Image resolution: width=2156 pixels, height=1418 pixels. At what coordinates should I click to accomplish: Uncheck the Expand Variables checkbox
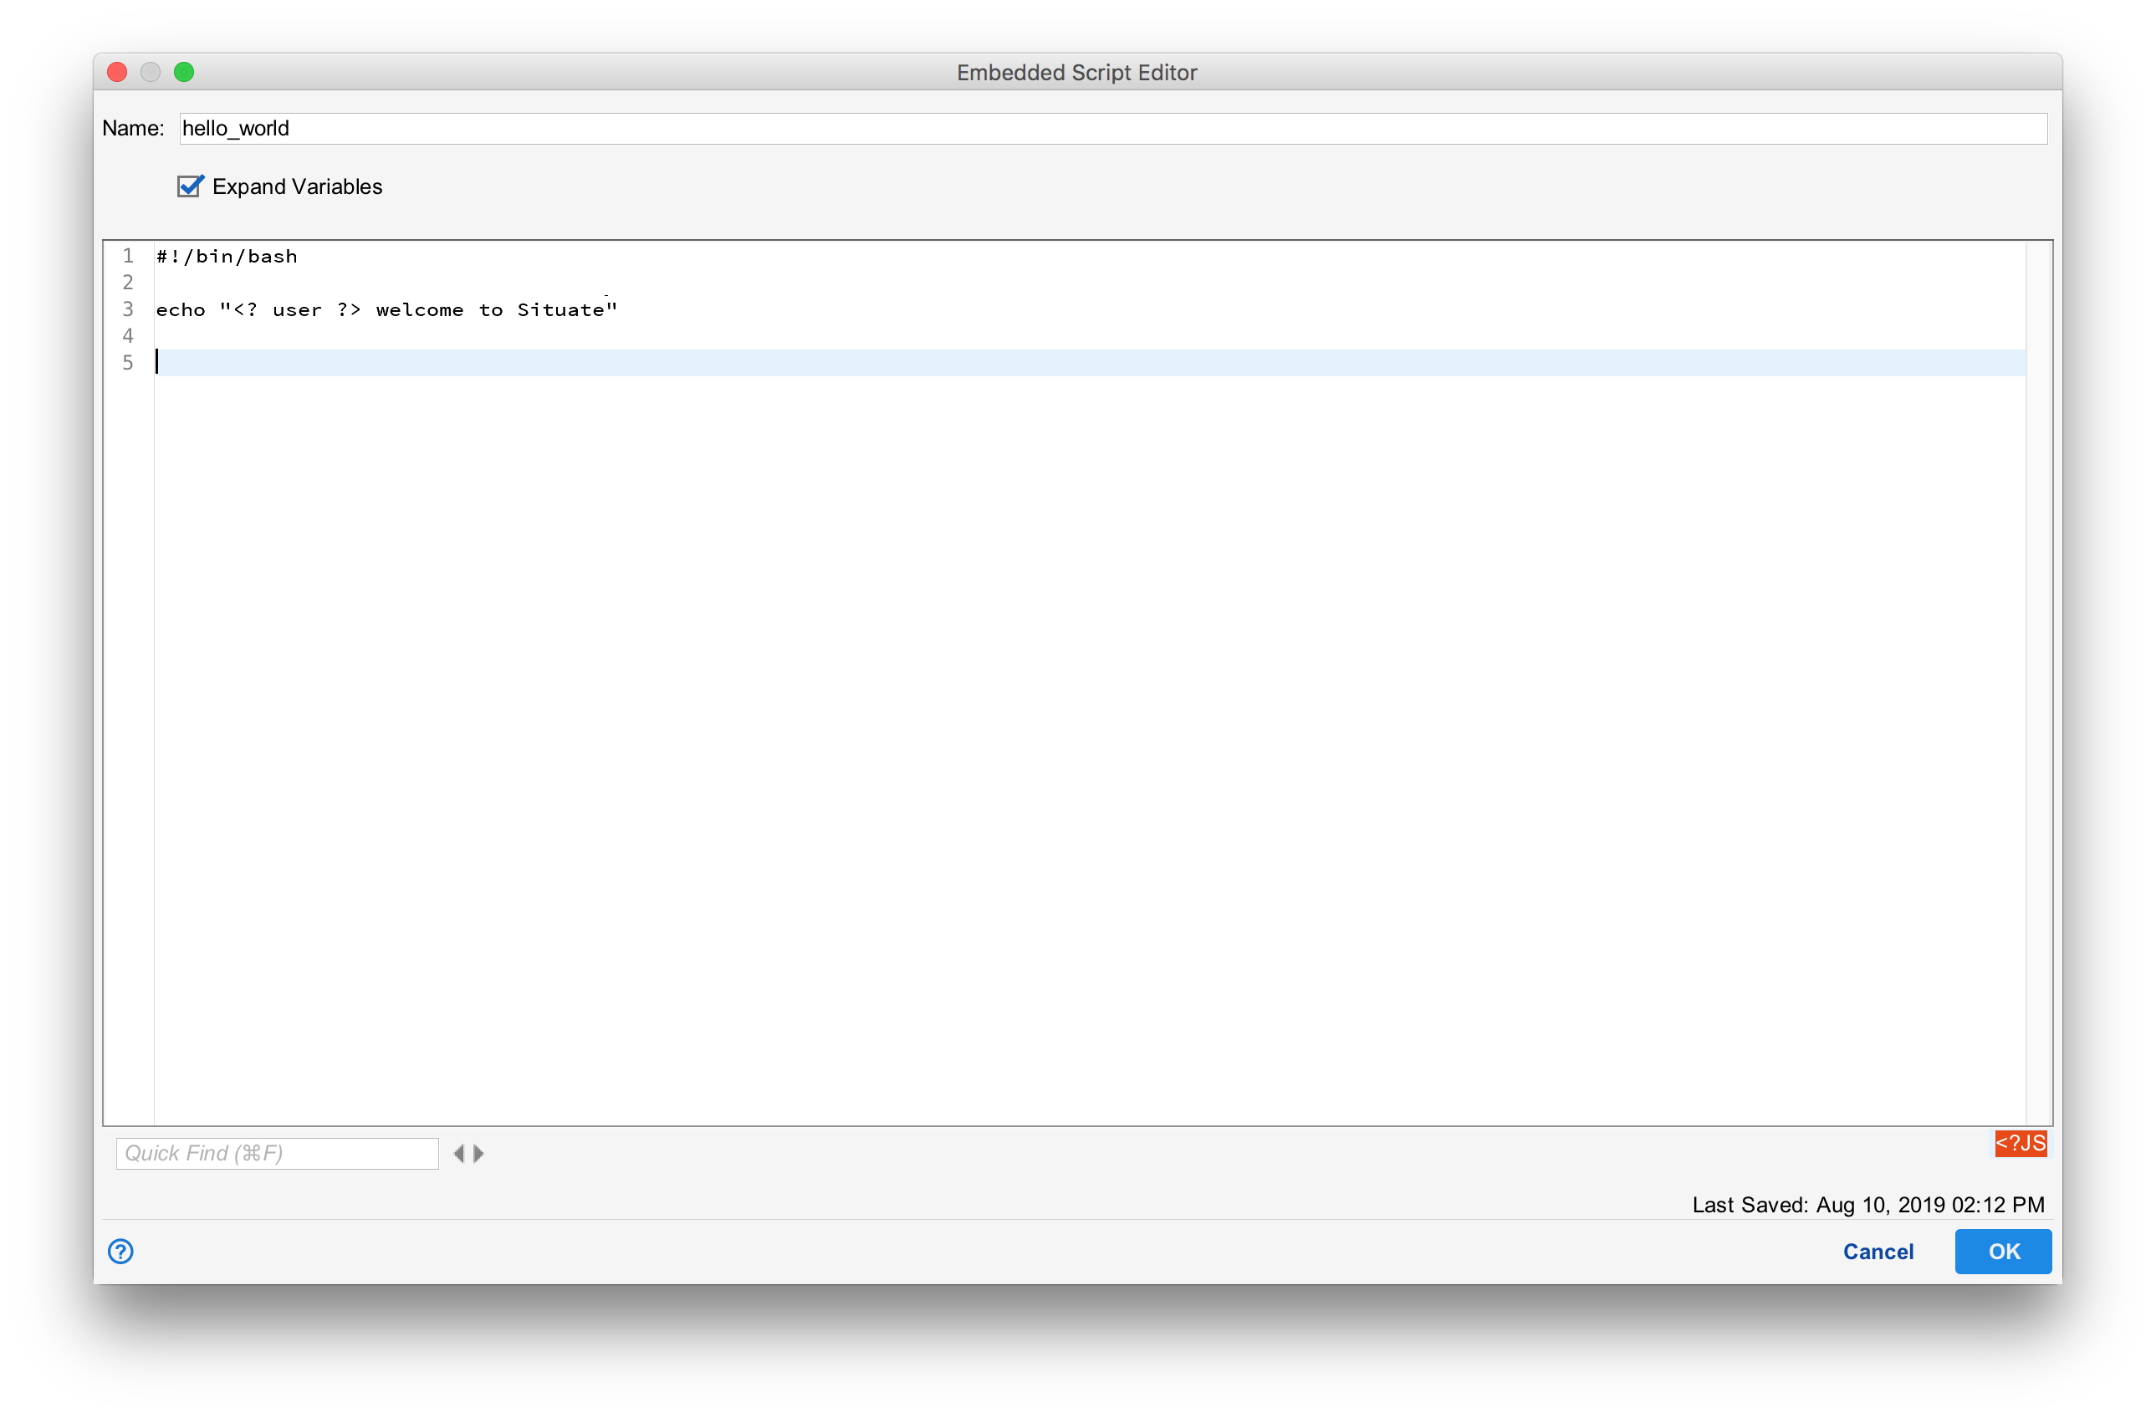click(189, 186)
